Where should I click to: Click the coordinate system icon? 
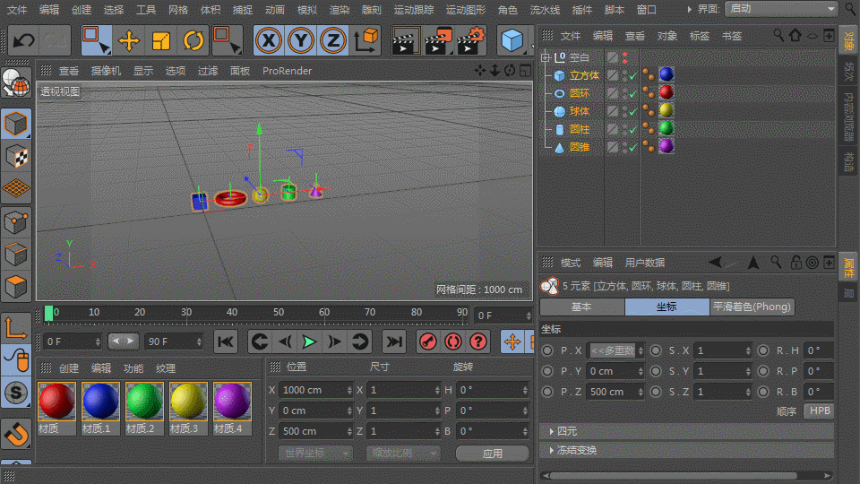[x=365, y=40]
